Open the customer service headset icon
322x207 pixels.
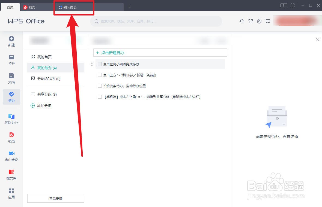[241, 21]
